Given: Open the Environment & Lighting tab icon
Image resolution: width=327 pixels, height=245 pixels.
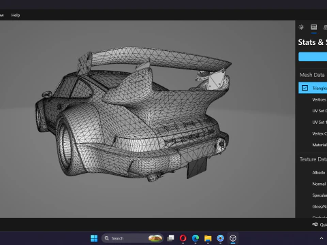Looking at the screenshot, I should (x=301, y=27).
